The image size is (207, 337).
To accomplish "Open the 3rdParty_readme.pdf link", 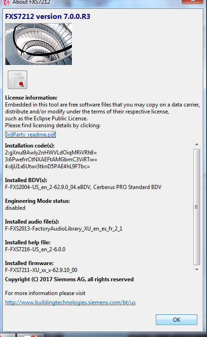I will pyautogui.click(x=30, y=135).
